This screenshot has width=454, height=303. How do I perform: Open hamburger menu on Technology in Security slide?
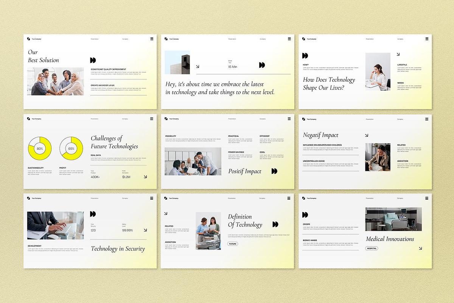(x=152, y=198)
